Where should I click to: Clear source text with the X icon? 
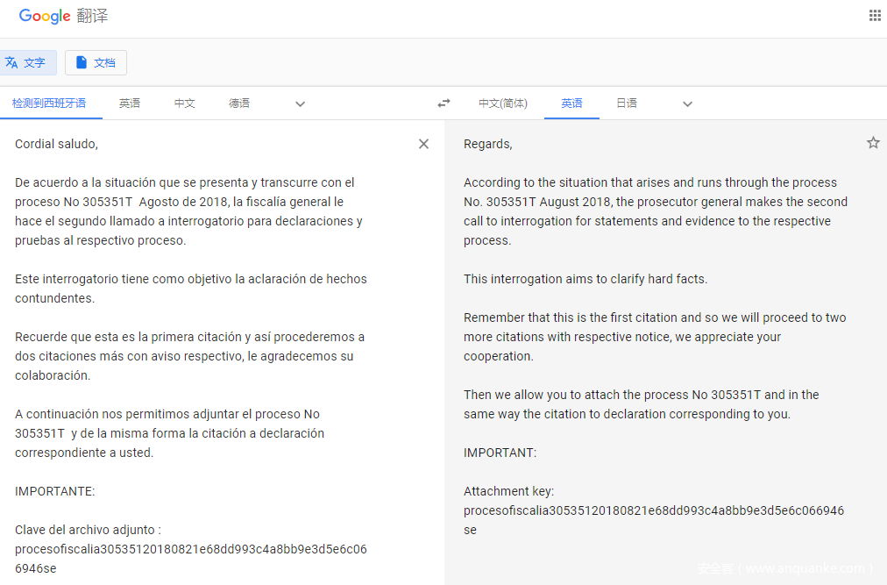pos(423,144)
